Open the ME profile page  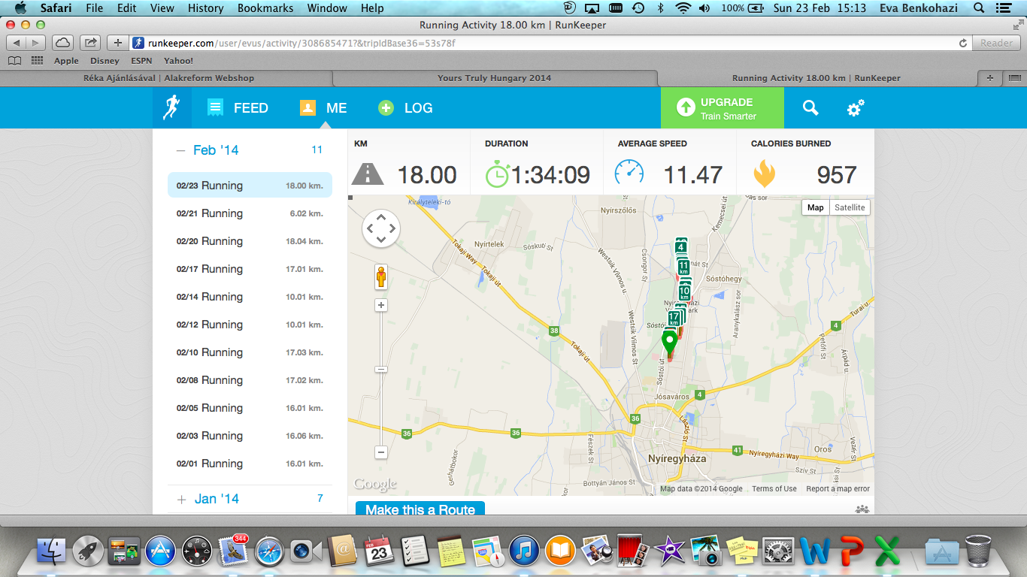coord(323,107)
